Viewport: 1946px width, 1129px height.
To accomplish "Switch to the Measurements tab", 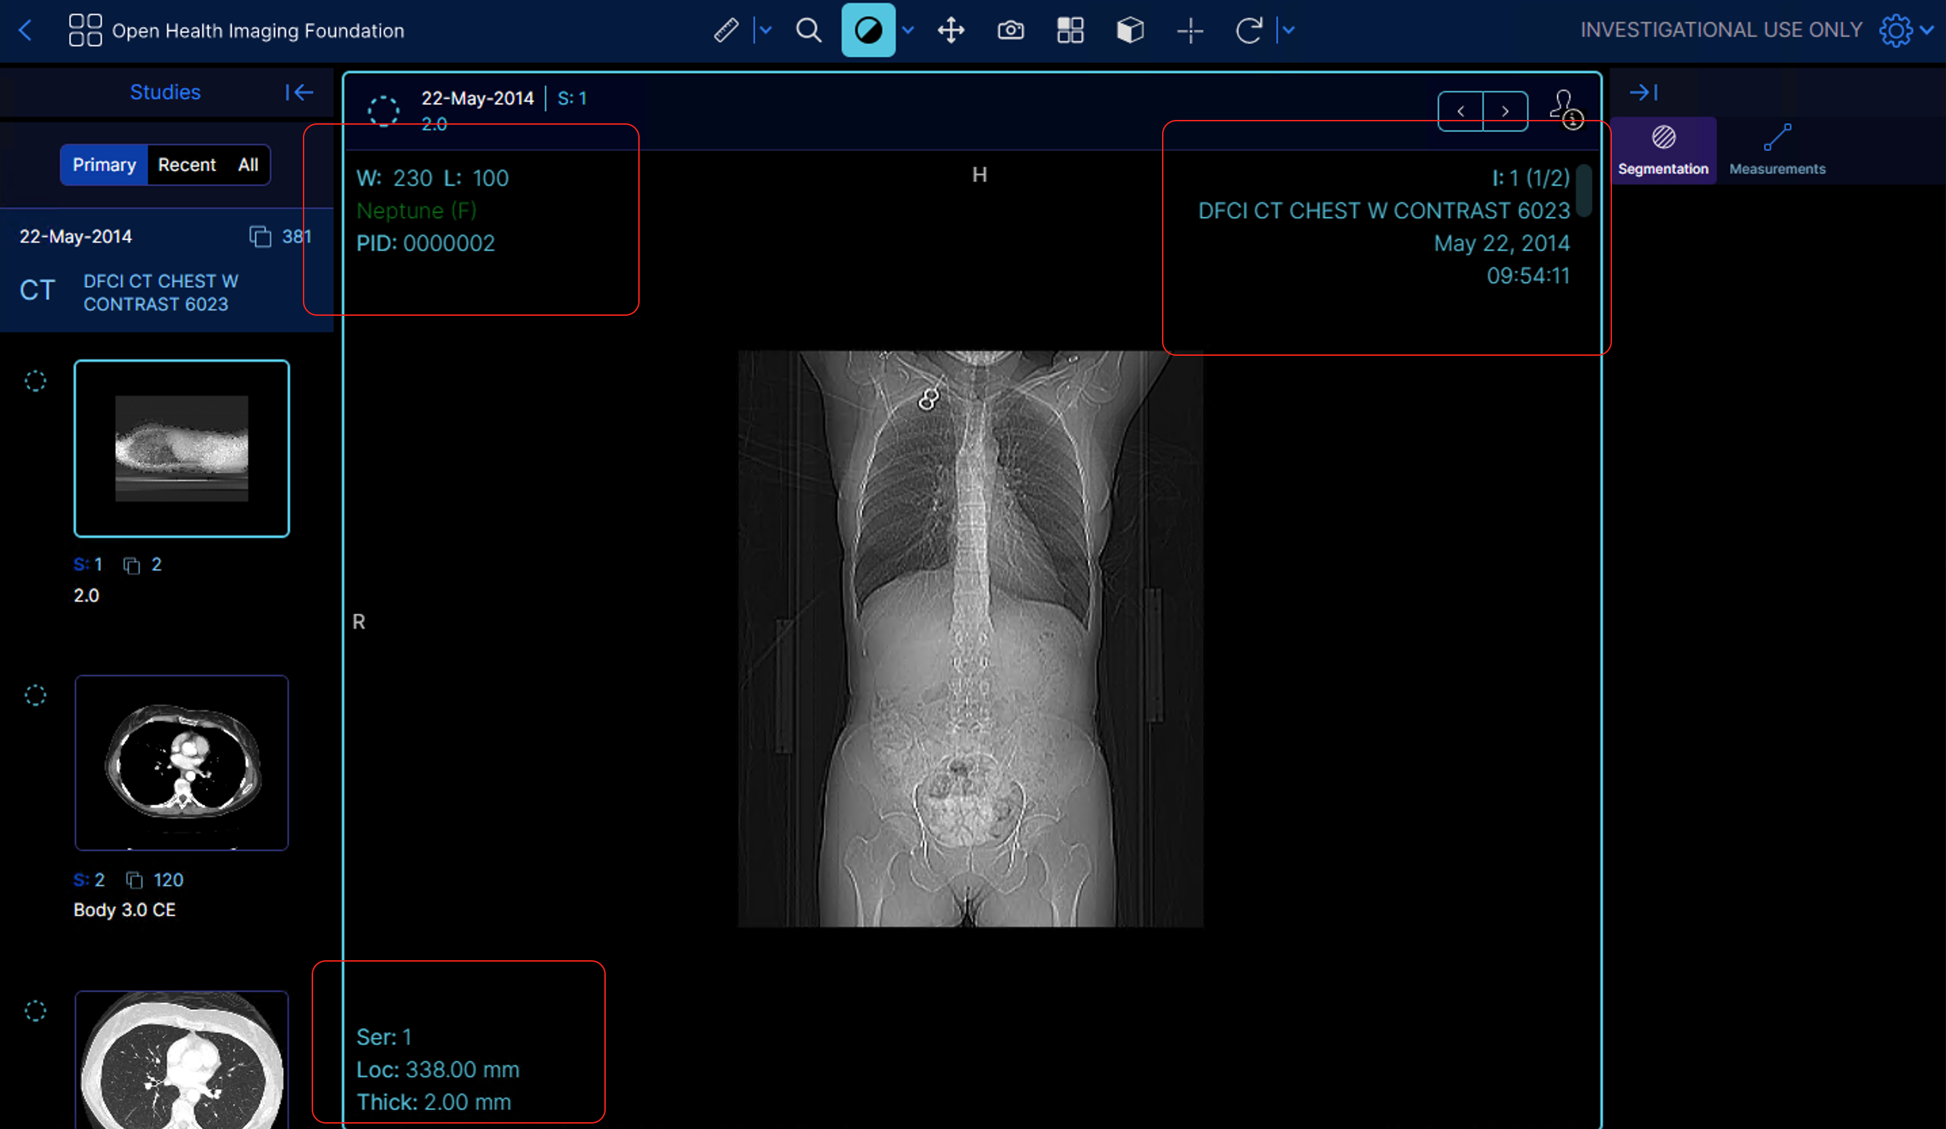I will pyautogui.click(x=1777, y=150).
